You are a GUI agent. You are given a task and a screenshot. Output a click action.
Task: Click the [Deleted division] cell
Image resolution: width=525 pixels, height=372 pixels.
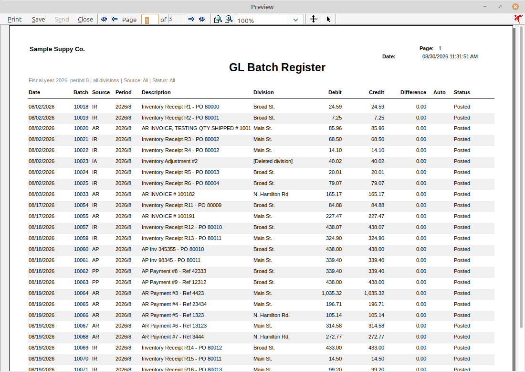[273, 161]
